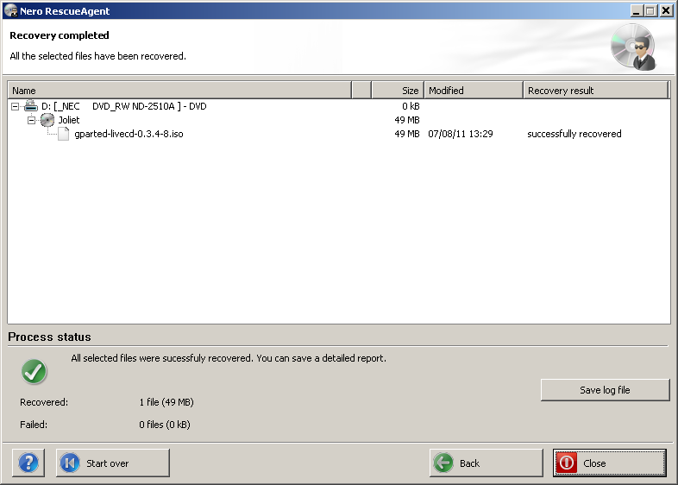Click the Nero RescueAgent title bar icon

tap(11, 11)
